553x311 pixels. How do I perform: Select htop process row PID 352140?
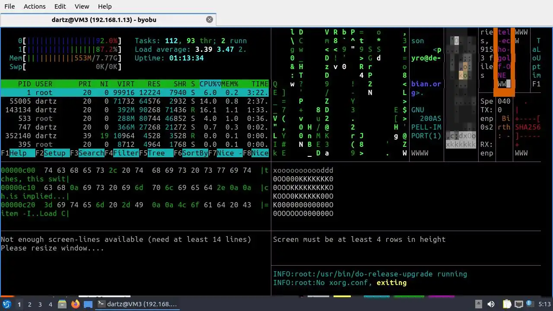(x=135, y=136)
